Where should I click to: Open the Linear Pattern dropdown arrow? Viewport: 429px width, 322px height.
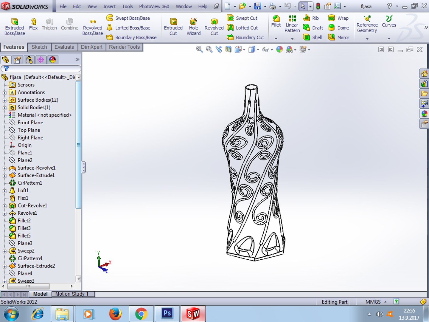point(292,39)
